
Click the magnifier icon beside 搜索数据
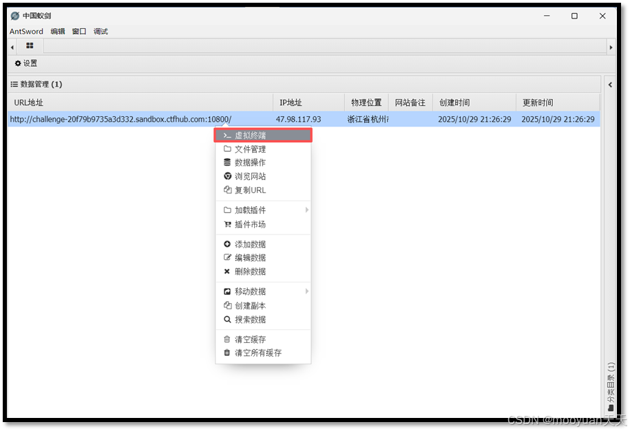(x=227, y=320)
